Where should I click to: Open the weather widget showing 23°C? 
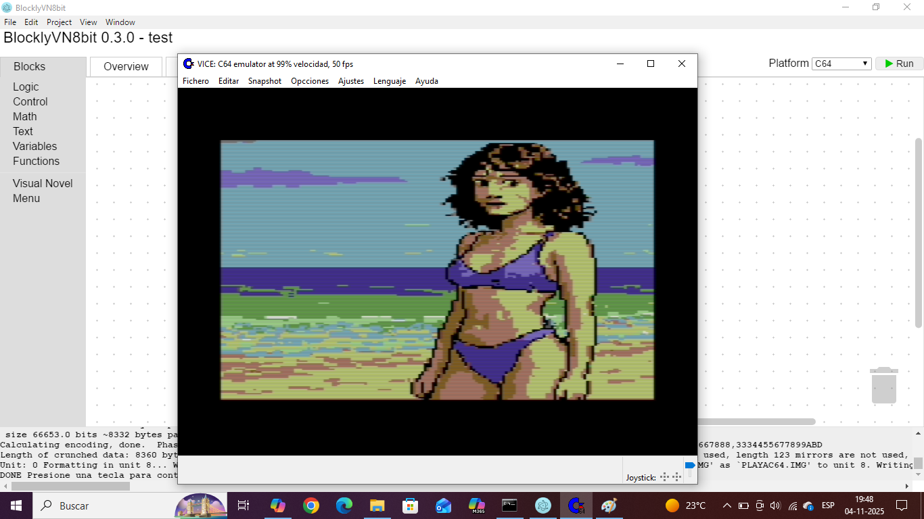(686, 505)
